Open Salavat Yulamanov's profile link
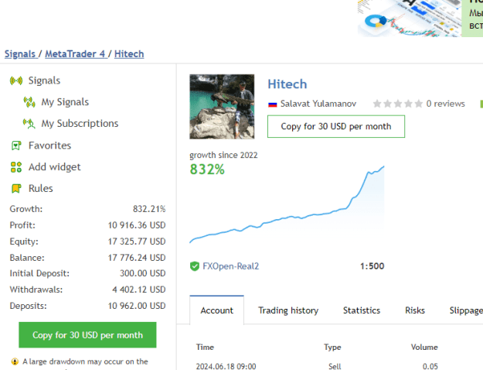 pos(318,104)
